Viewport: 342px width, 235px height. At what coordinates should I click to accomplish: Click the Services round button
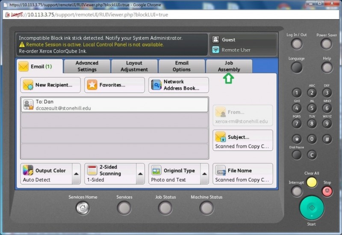click(x=124, y=208)
